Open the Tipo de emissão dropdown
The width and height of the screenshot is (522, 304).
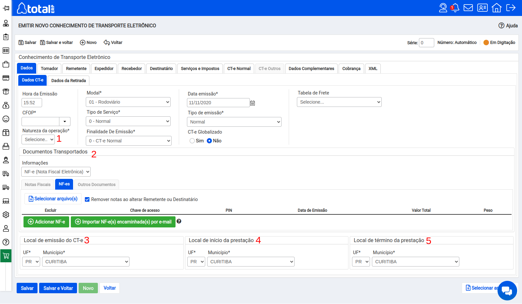pos(234,122)
